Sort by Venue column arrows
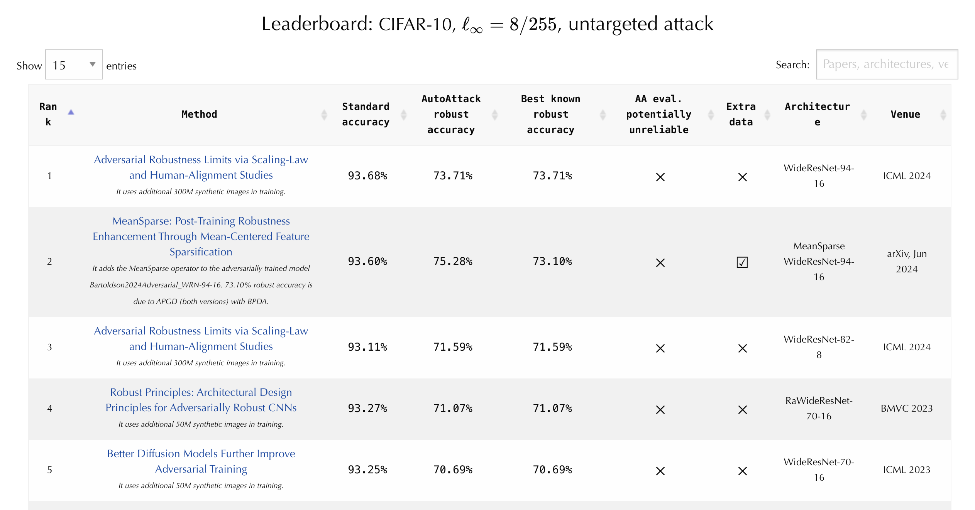The height and width of the screenshot is (510, 975). click(943, 115)
